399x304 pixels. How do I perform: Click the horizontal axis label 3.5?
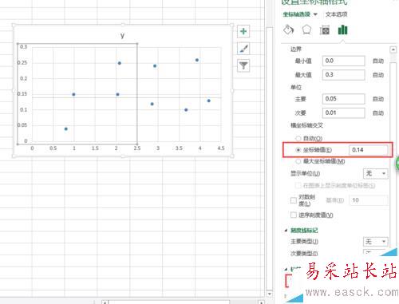[179, 148]
